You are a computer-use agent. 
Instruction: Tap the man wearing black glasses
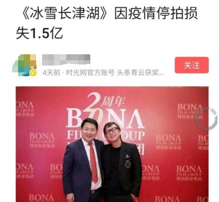[122, 162]
